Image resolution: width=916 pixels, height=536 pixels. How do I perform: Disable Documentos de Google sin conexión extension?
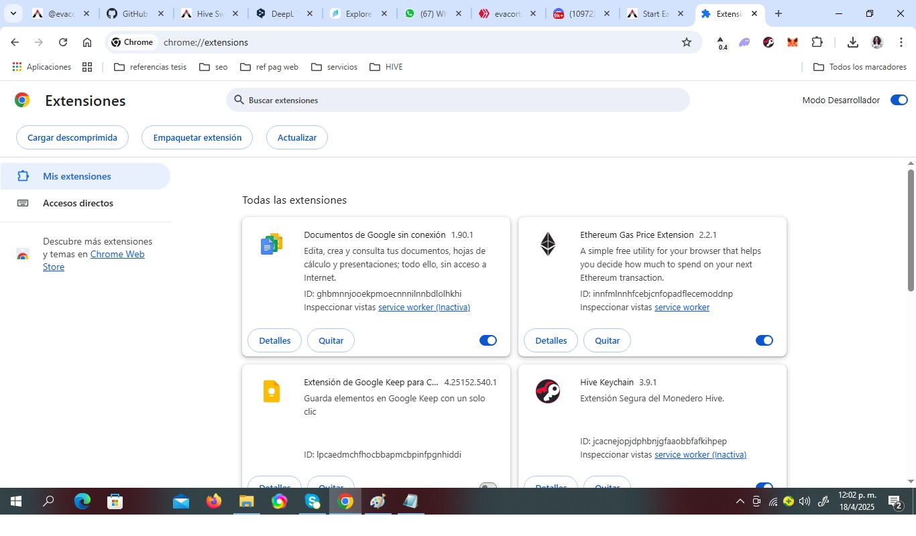coord(488,340)
